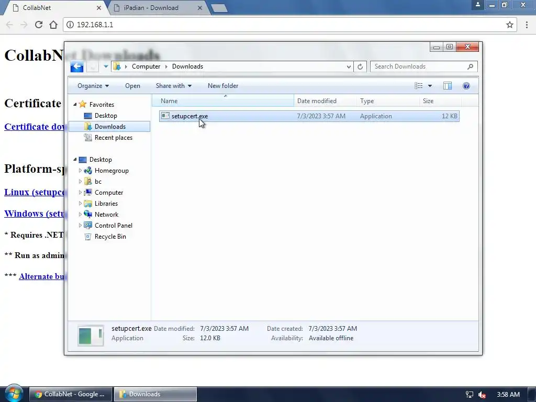The image size is (536, 402).
Task: Bookmark this page with star icon
Action: 510,25
